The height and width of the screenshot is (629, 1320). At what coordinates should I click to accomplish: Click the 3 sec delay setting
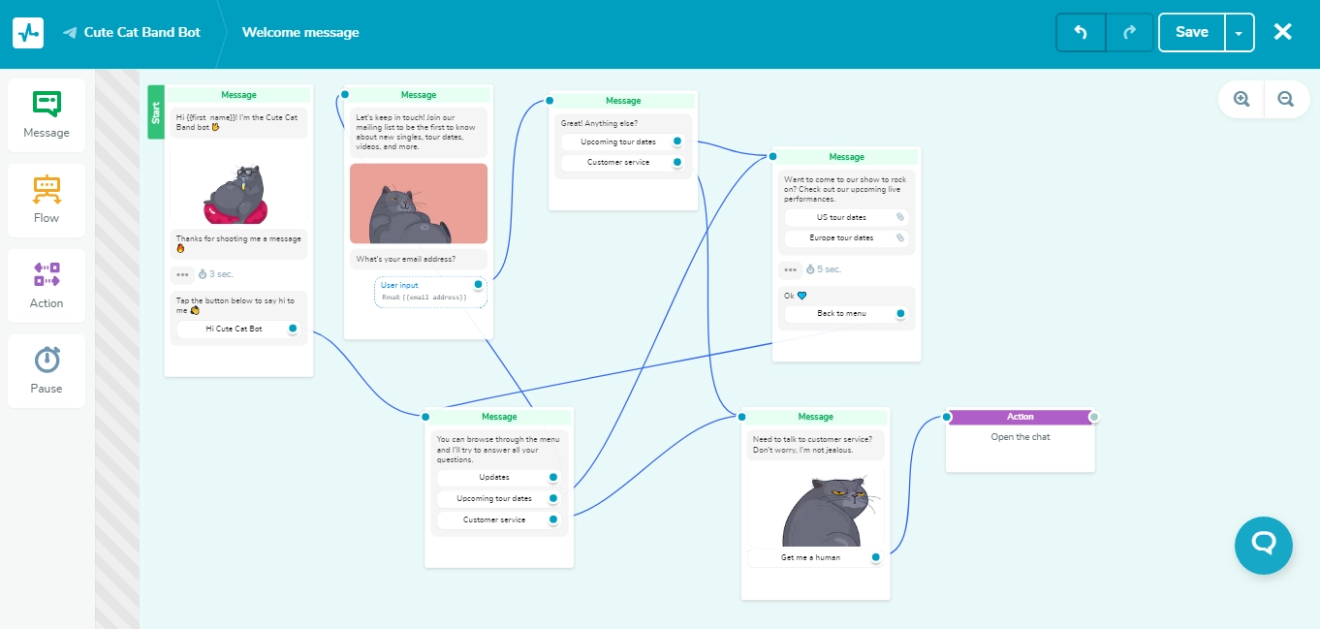coord(215,274)
